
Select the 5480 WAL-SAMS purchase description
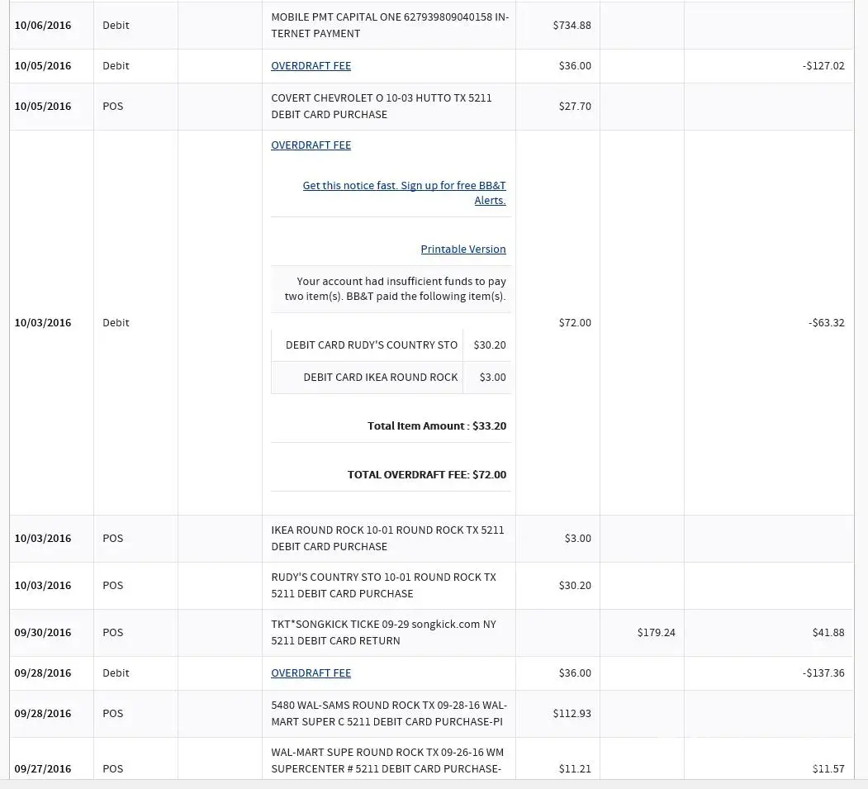[x=389, y=714]
